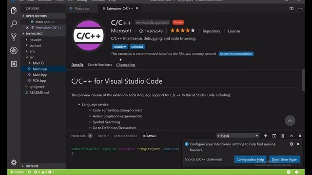Switch to the Output panel tab
This screenshot has width=312, height=175.
103,136
